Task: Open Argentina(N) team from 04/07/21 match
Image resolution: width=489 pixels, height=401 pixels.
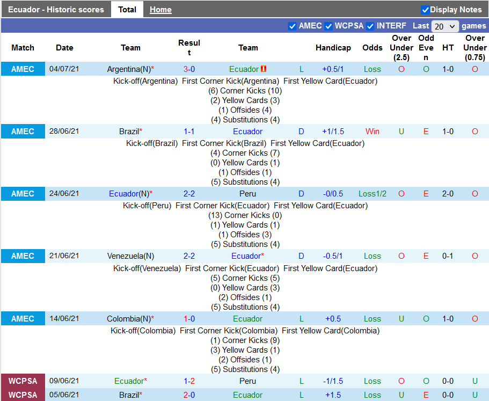Action: [128, 69]
